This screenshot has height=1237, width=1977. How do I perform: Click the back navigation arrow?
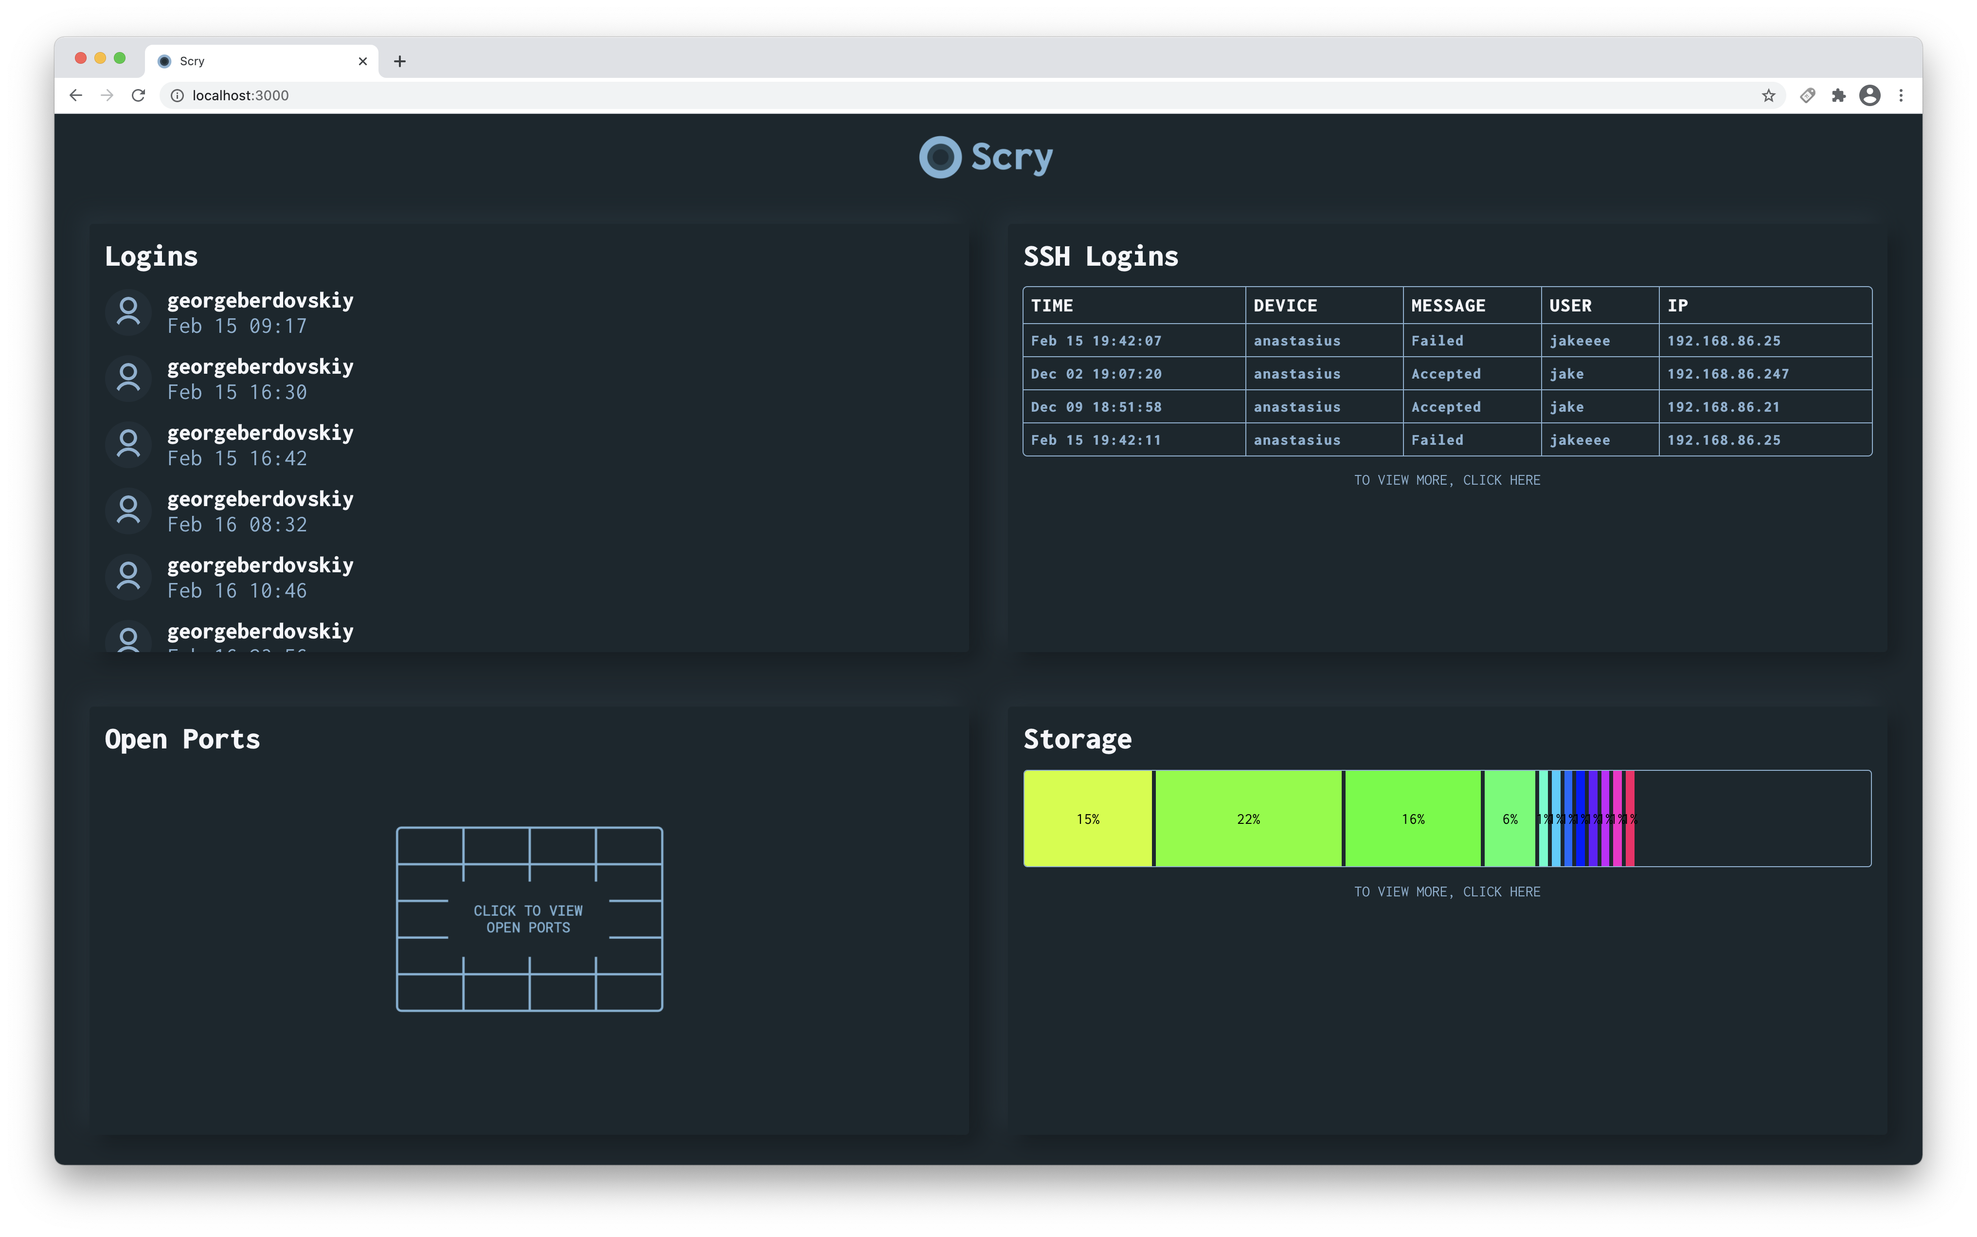point(75,95)
